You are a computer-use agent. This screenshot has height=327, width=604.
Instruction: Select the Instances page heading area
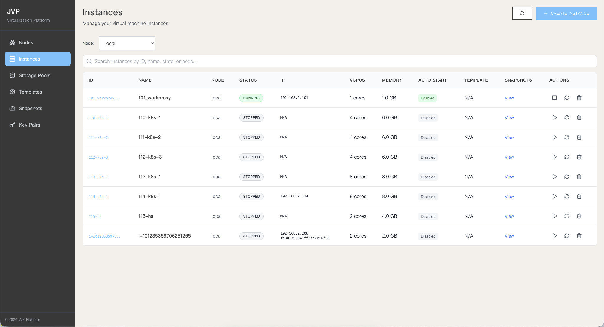click(x=102, y=12)
